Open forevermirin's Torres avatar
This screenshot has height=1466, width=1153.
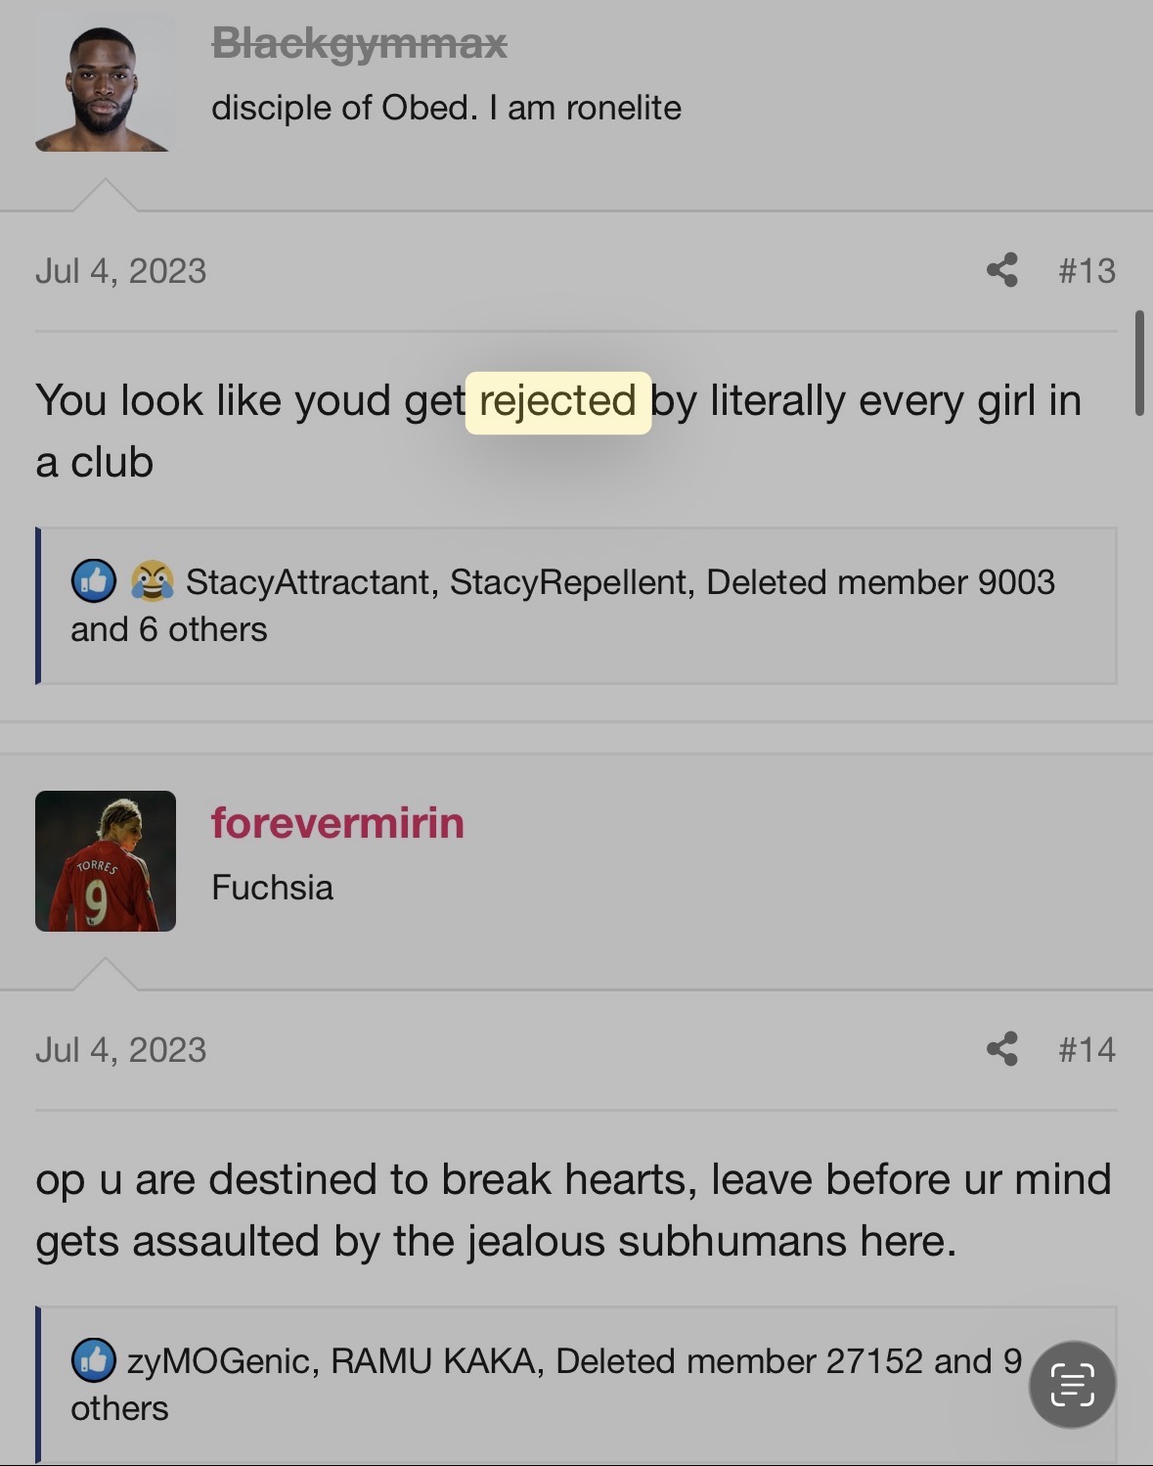coord(106,861)
